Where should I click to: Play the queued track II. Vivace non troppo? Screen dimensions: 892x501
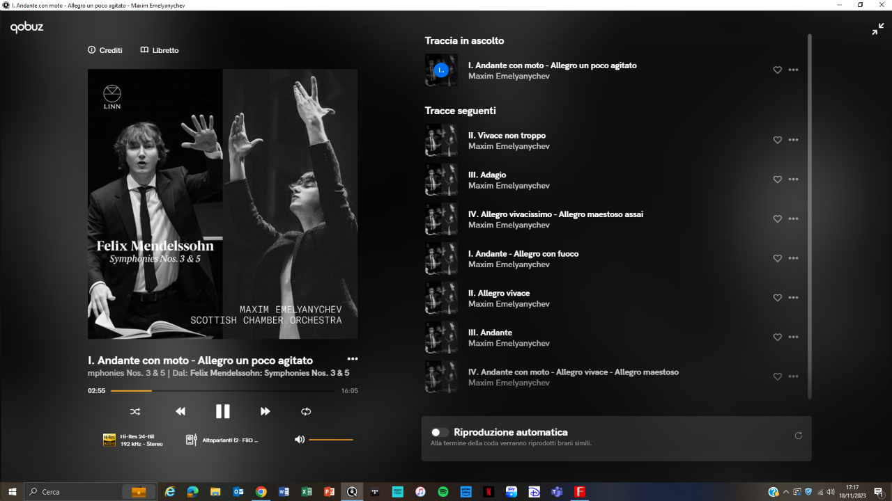pyautogui.click(x=507, y=136)
